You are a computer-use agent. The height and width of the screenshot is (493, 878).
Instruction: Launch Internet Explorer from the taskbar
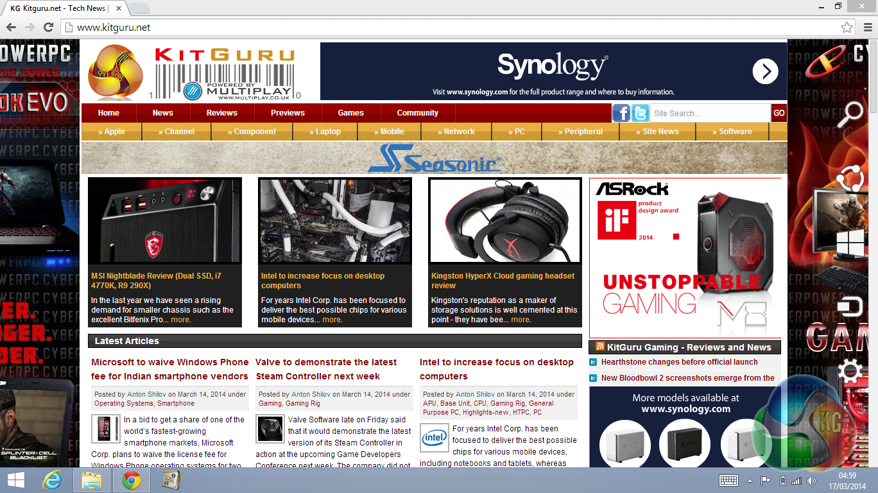tap(53, 480)
